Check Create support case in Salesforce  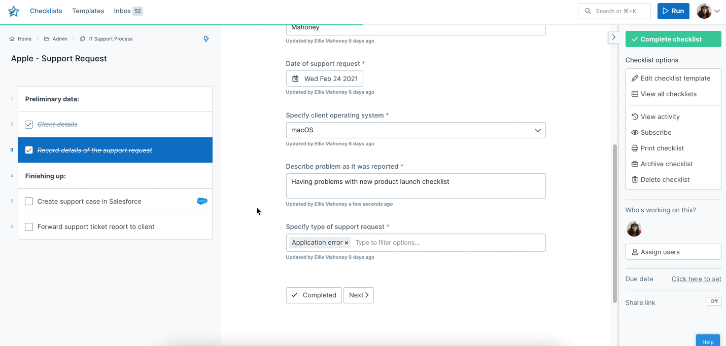29,201
